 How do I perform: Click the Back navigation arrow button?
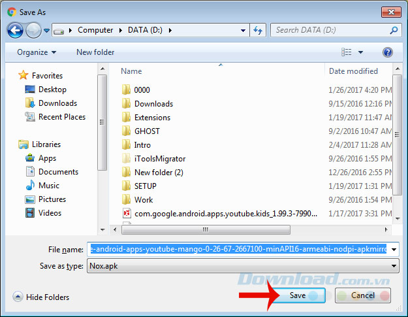[16, 30]
